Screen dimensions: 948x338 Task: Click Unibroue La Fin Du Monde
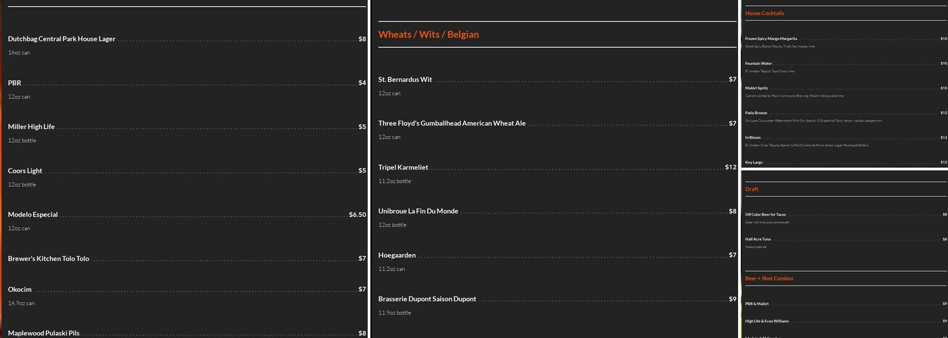418,212
